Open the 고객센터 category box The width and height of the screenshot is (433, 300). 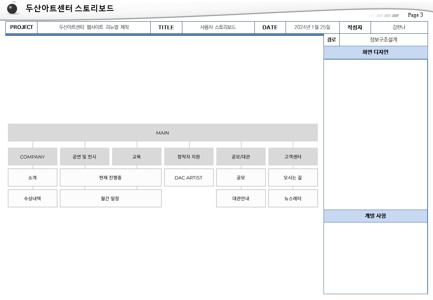(293, 157)
